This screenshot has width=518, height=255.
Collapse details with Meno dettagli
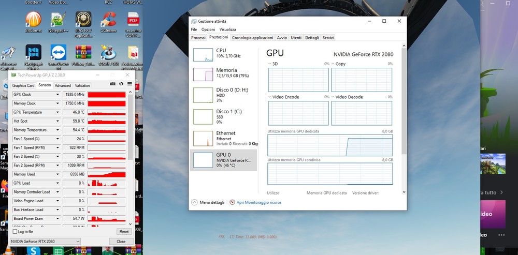tap(208, 202)
